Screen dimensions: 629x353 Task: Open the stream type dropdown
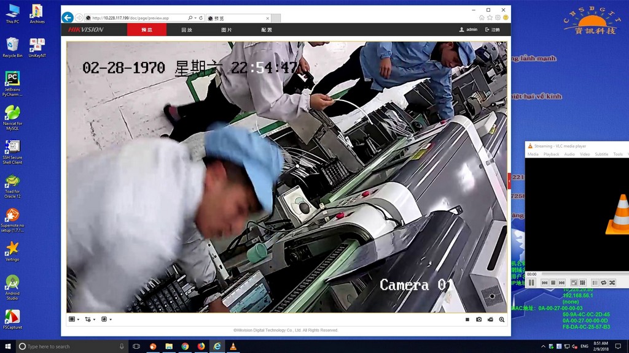pos(90,319)
